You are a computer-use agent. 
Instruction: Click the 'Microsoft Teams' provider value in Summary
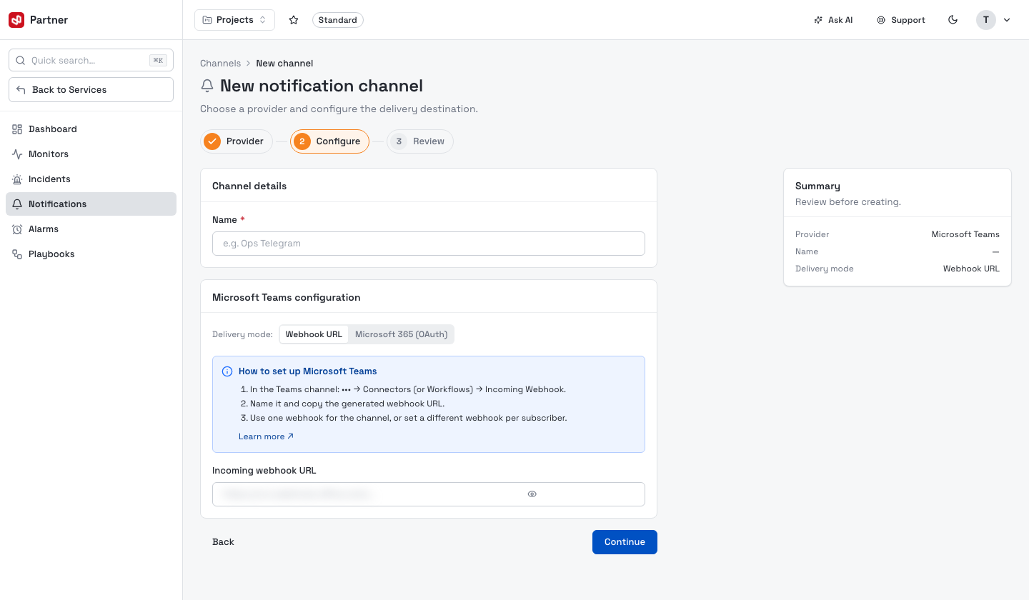tap(965, 234)
